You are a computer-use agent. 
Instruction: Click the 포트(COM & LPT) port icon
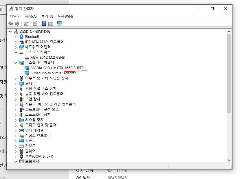point(21,156)
